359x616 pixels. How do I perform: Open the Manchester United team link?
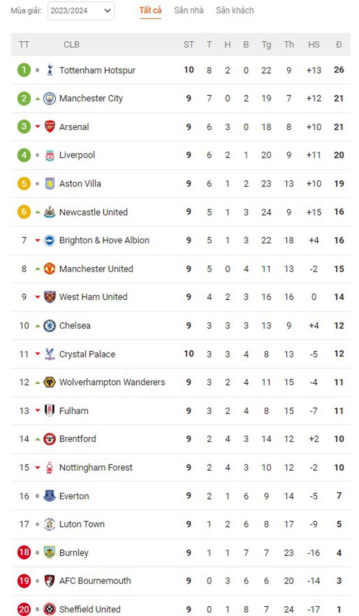coord(96,269)
